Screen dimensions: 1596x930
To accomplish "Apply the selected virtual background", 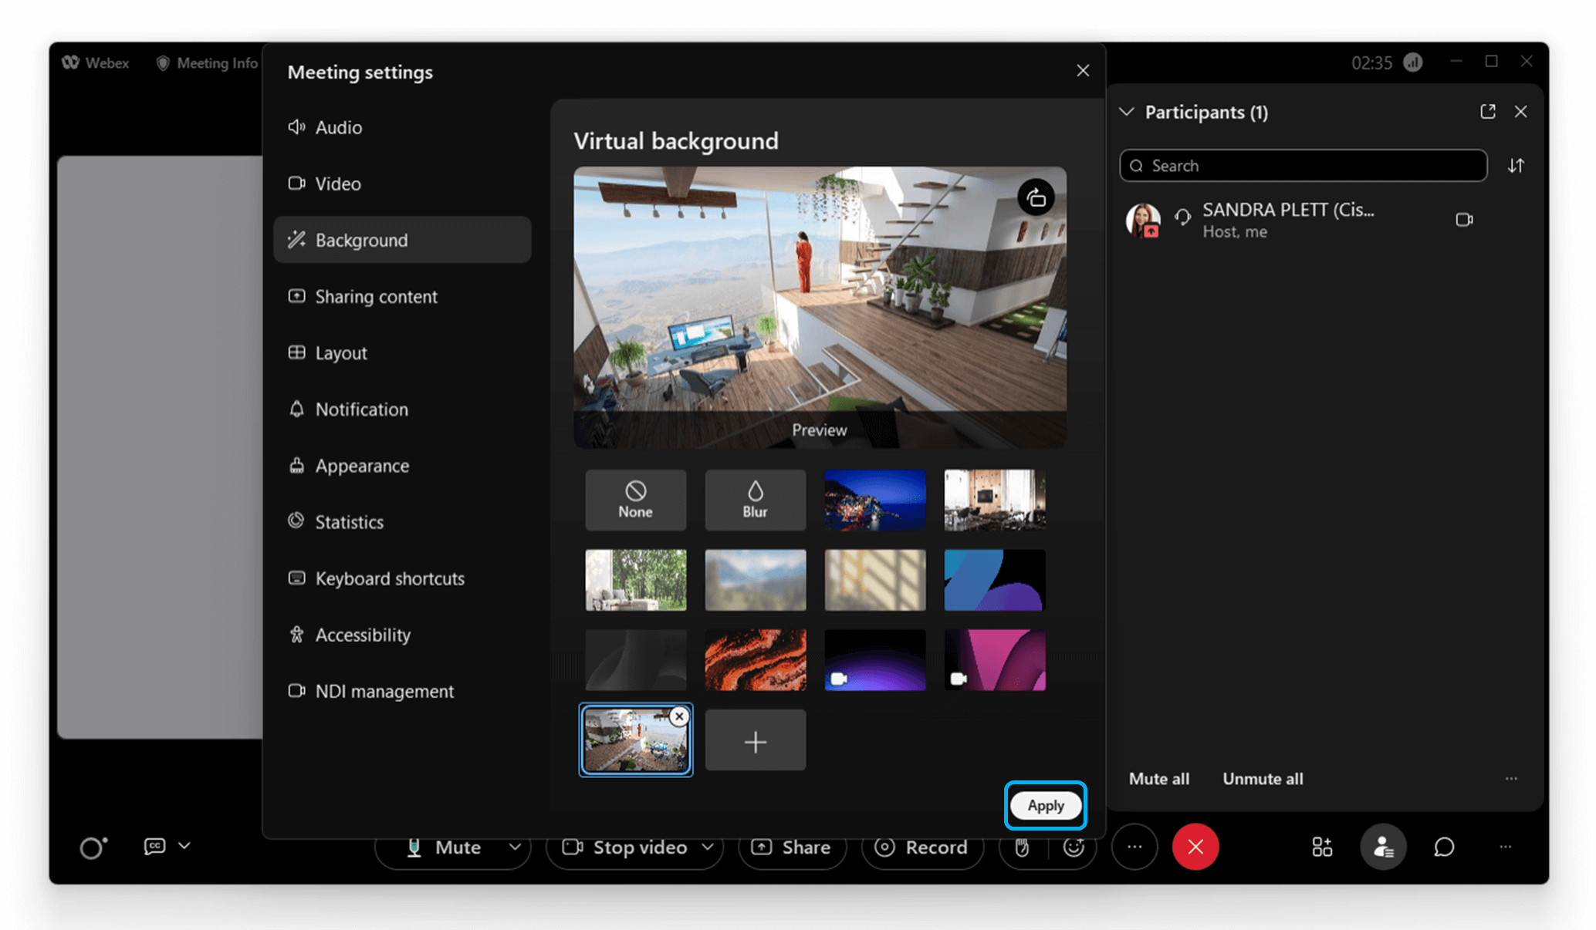I will [x=1046, y=806].
